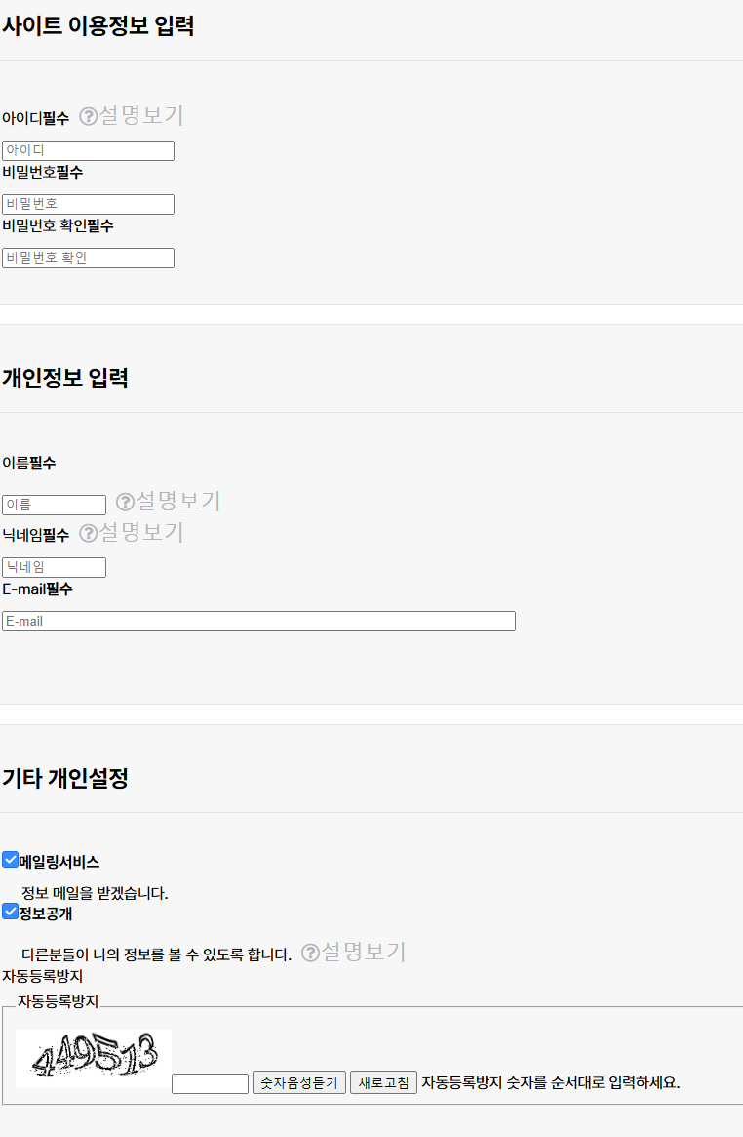Viewport: 743px width, 1137px height.
Task: Select the 비밀번호 확인 input field
Action: pyautogui.click(x=89, y=259)
